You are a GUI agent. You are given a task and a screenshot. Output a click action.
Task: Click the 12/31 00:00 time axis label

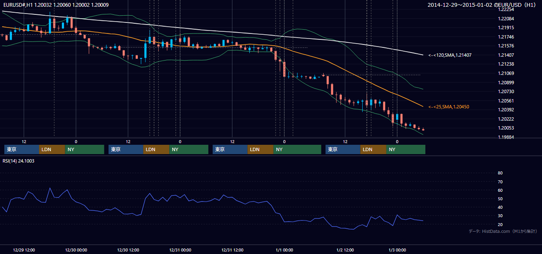180,250
